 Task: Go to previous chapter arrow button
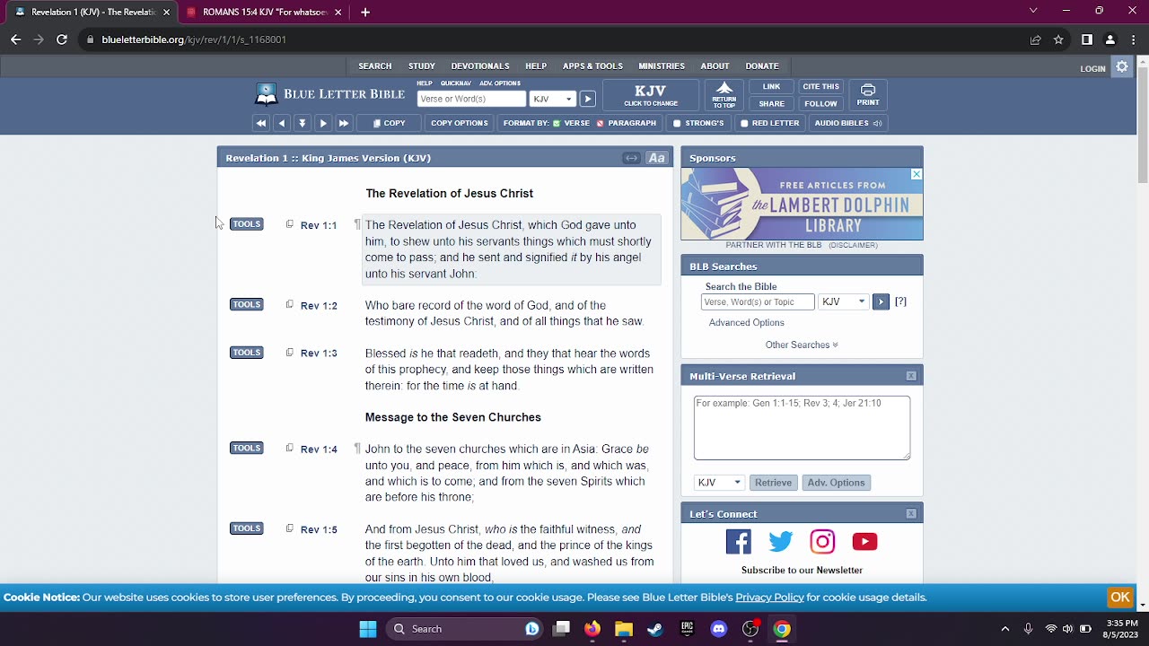click(282, 123)
